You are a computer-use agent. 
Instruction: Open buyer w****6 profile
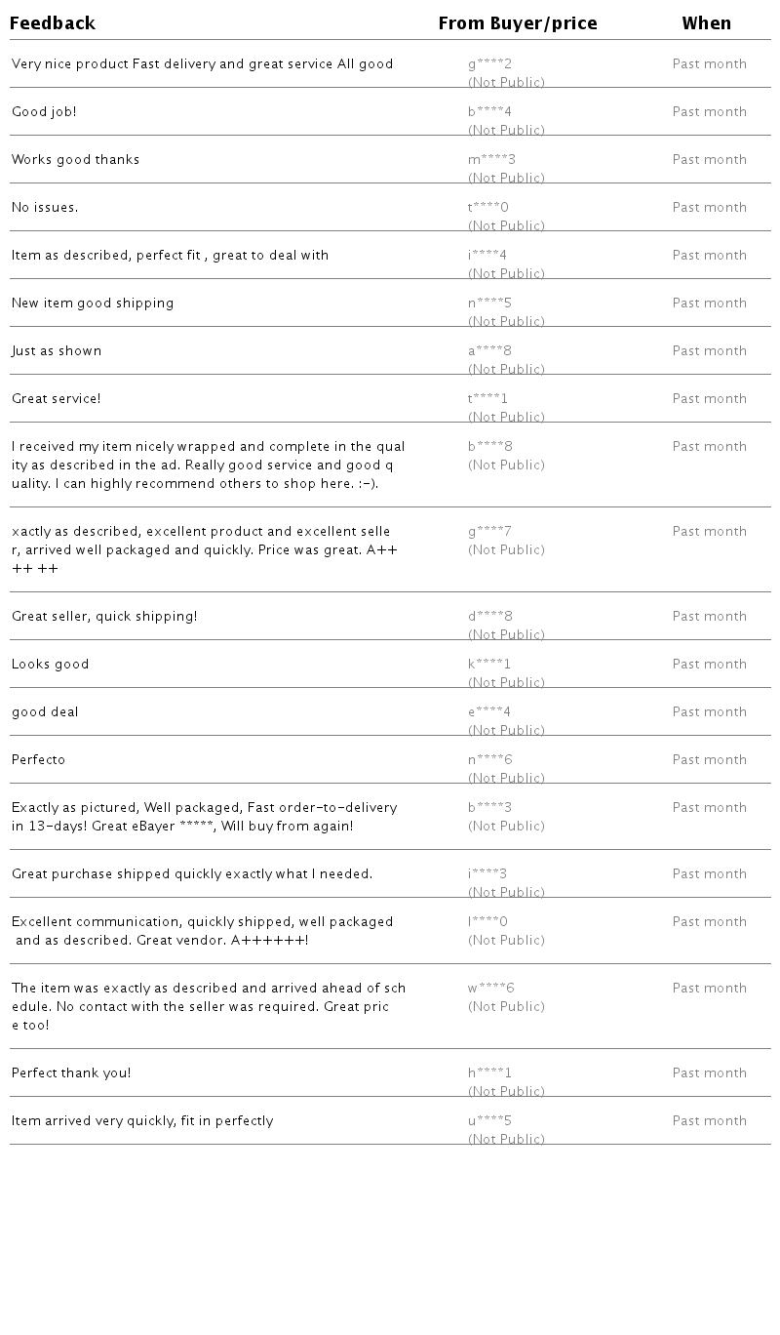coord(490,989)
